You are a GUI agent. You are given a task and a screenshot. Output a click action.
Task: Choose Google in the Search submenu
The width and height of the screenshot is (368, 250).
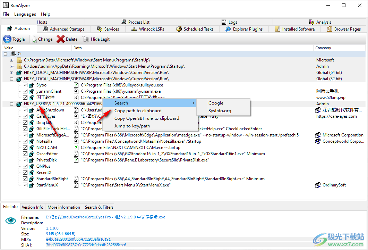[x=223, y=103]
